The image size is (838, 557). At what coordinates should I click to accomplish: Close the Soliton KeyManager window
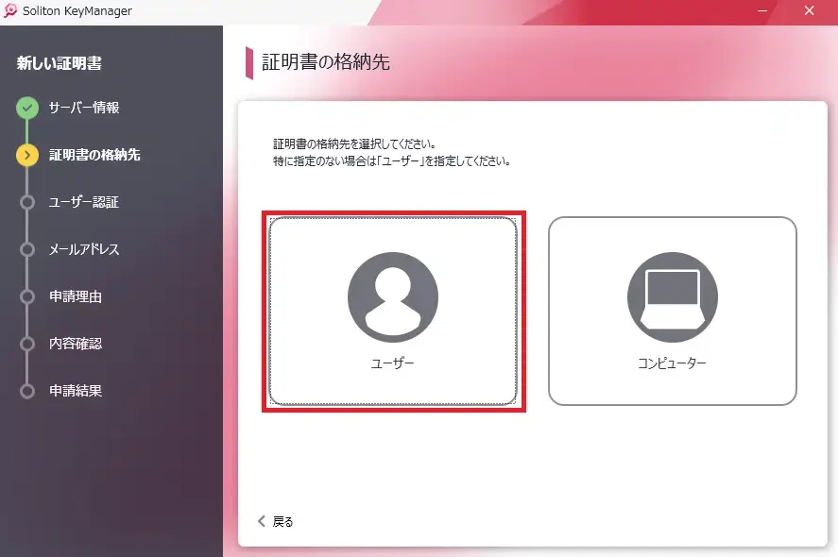tap(809, 10)
